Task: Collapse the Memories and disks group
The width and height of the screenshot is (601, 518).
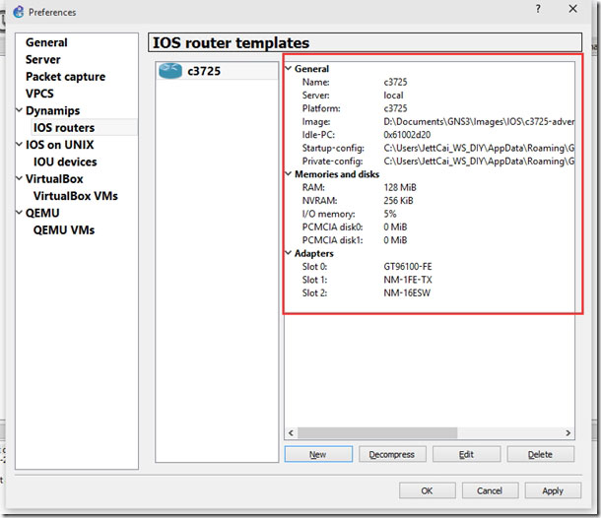Action: tap(289, 174)
